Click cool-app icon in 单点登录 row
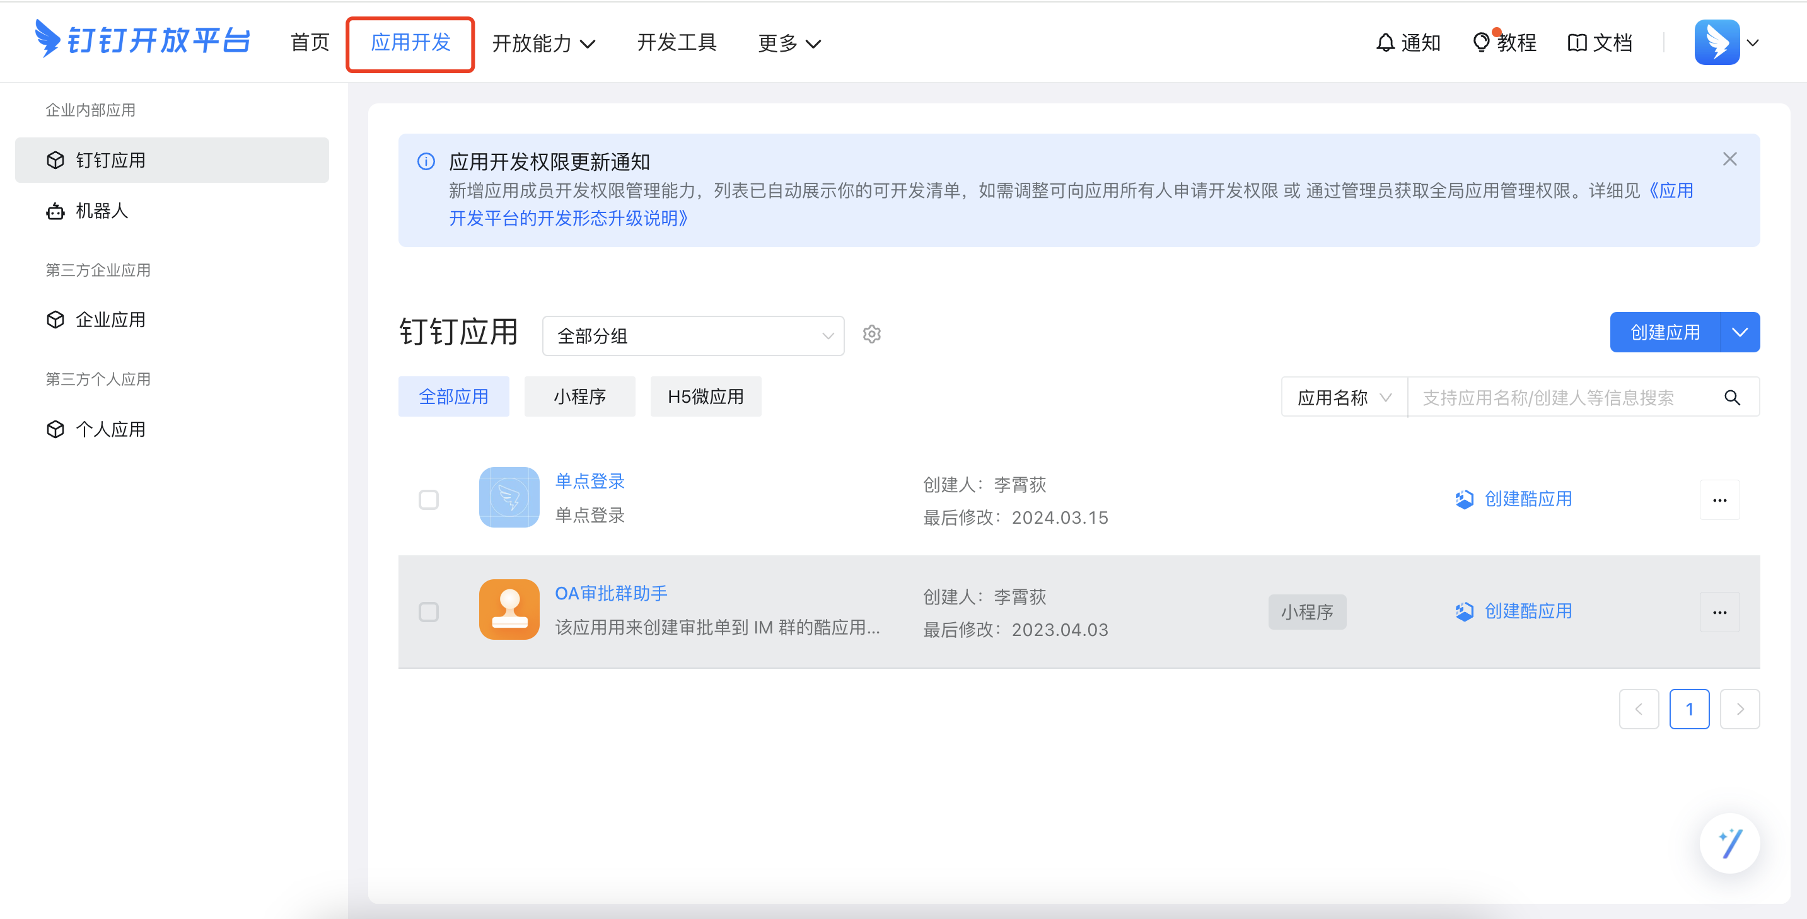 point(1465,499)
